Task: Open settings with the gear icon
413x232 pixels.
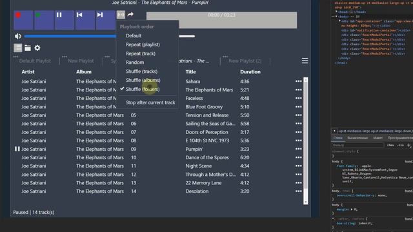Action: 37,48
